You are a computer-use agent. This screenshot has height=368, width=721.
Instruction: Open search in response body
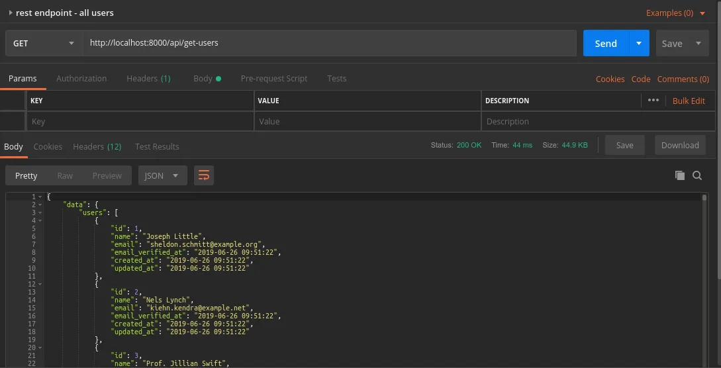pyautogui.click(x=697, y=175)
